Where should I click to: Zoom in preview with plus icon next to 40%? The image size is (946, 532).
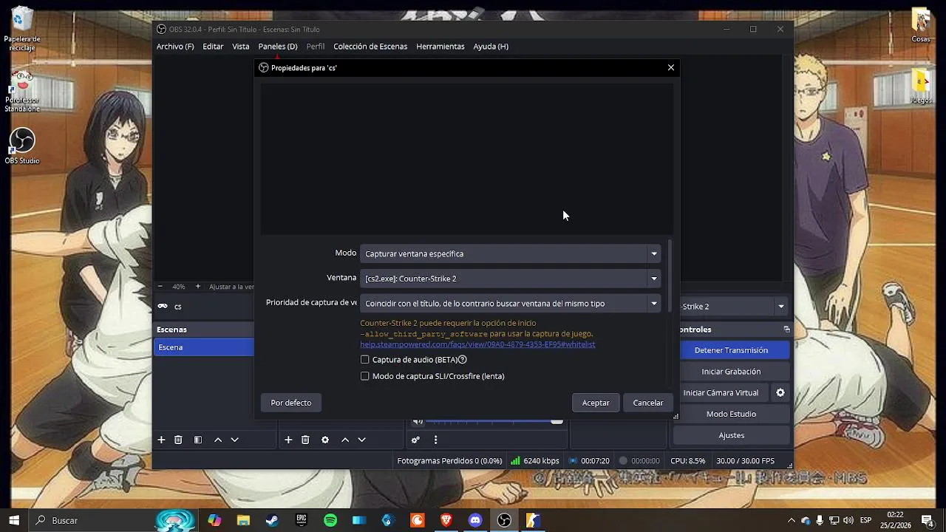197,287
